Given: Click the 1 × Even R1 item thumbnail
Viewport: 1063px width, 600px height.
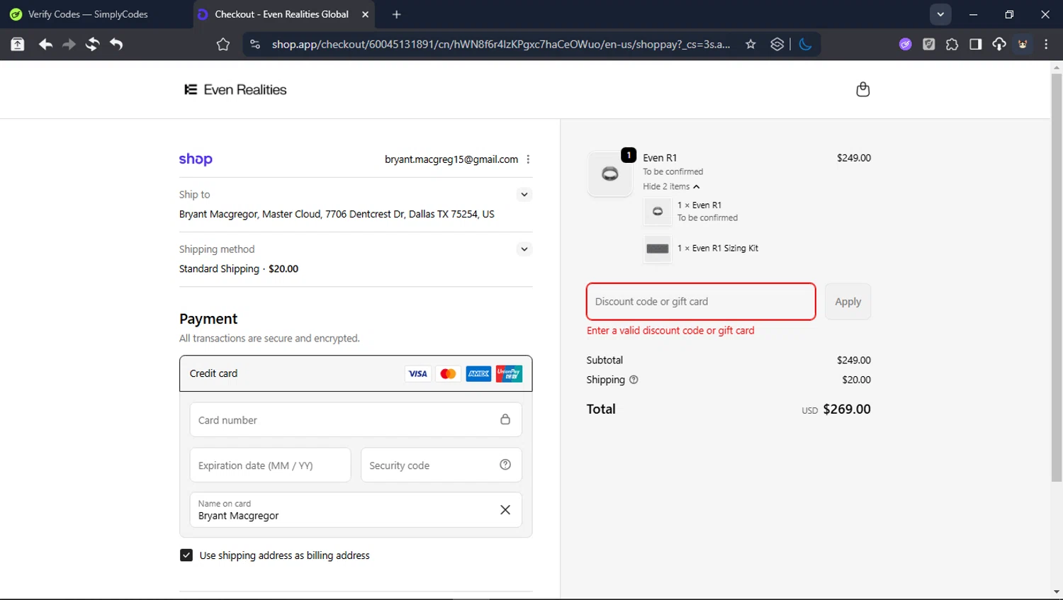Looking at the screenshot, I should pos(657,211).
